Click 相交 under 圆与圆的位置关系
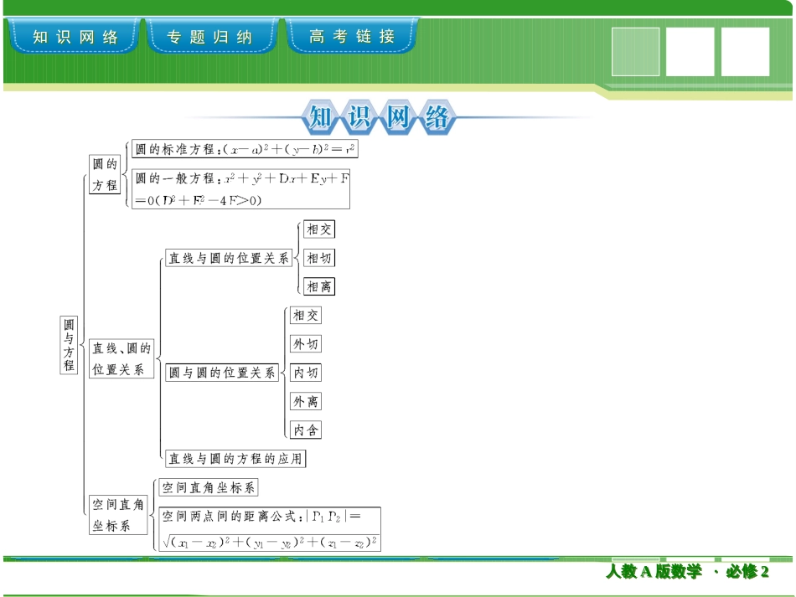The width and height of the screenshot is (796, 597). pos(306,315)
